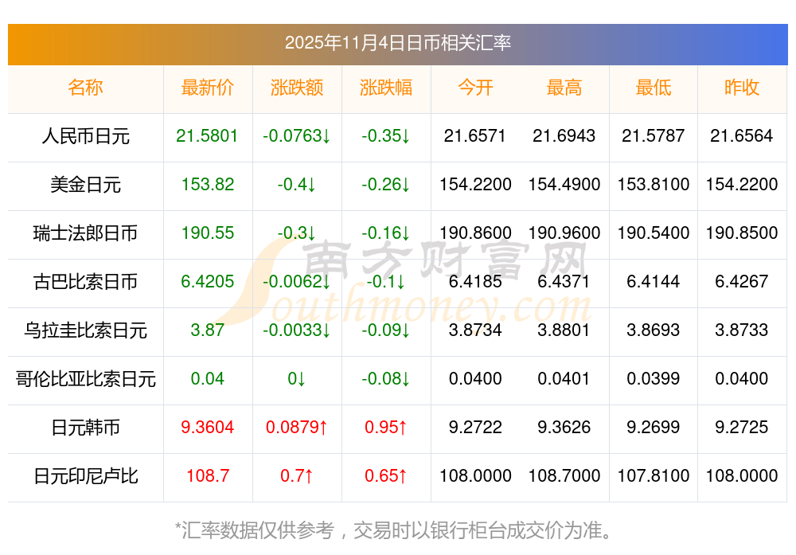The height and width of the screenshot is (555, 796).
Task: Select the 最低 column header
Action: pos(654,88)
